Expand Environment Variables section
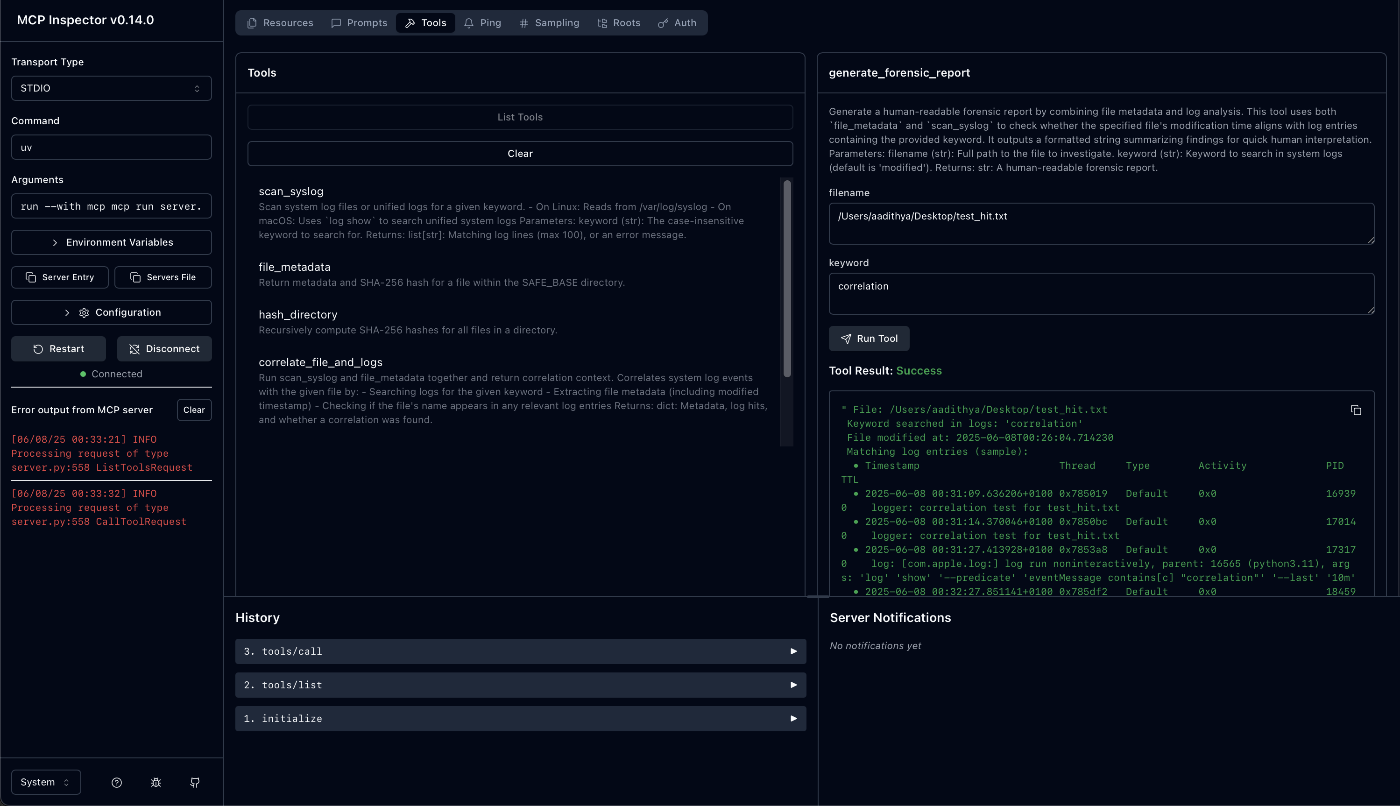 point(111,242)
